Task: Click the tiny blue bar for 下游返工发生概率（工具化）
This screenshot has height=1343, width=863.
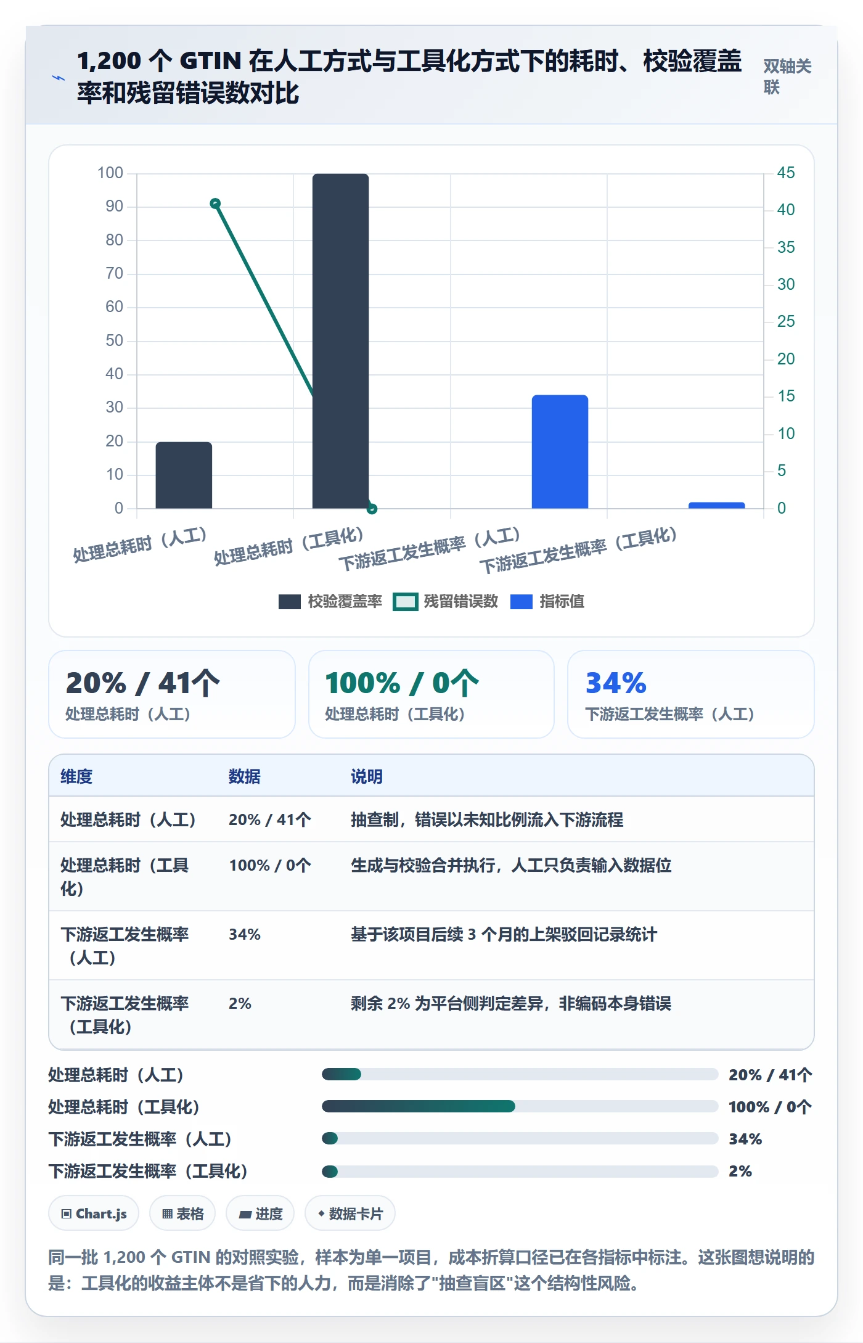Action: 716,506
